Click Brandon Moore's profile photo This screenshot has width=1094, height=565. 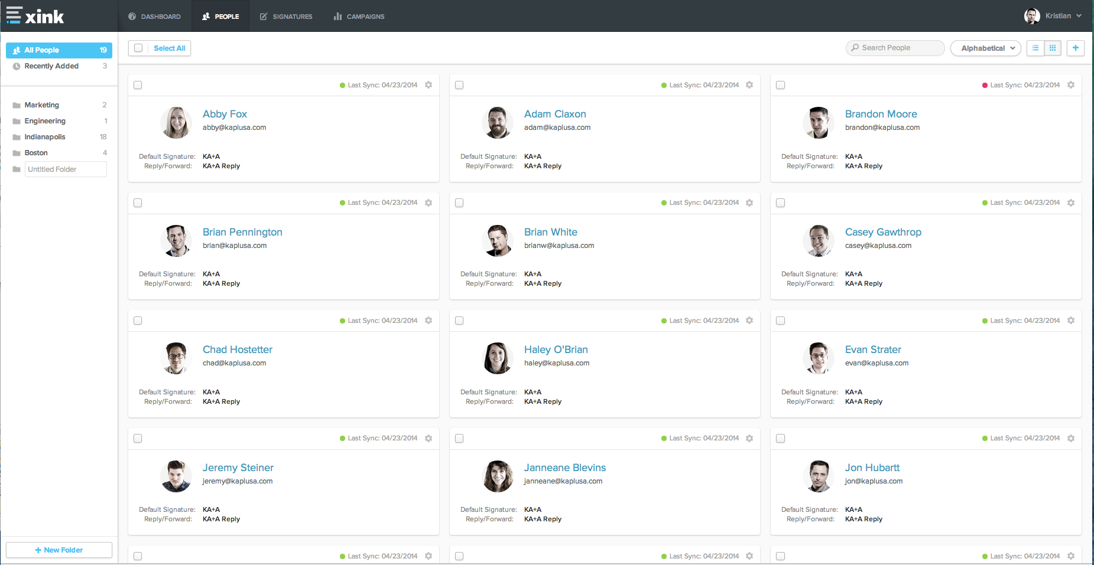click(x=819, y=123)
